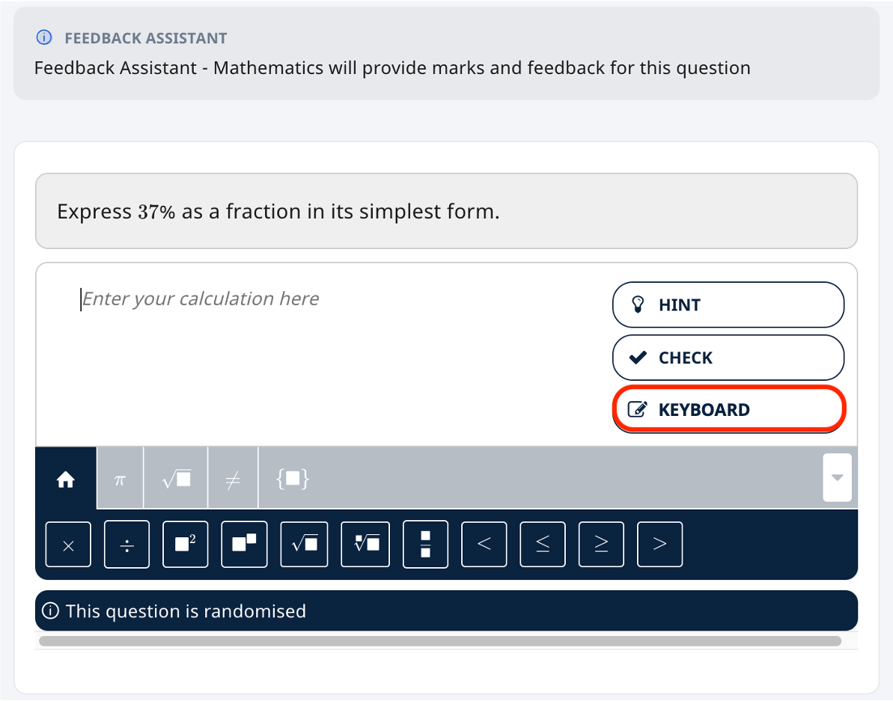Viewport: 893px width, 701px height.
Task: Toggle the Keyboard panel off
Action: (728, 409)
